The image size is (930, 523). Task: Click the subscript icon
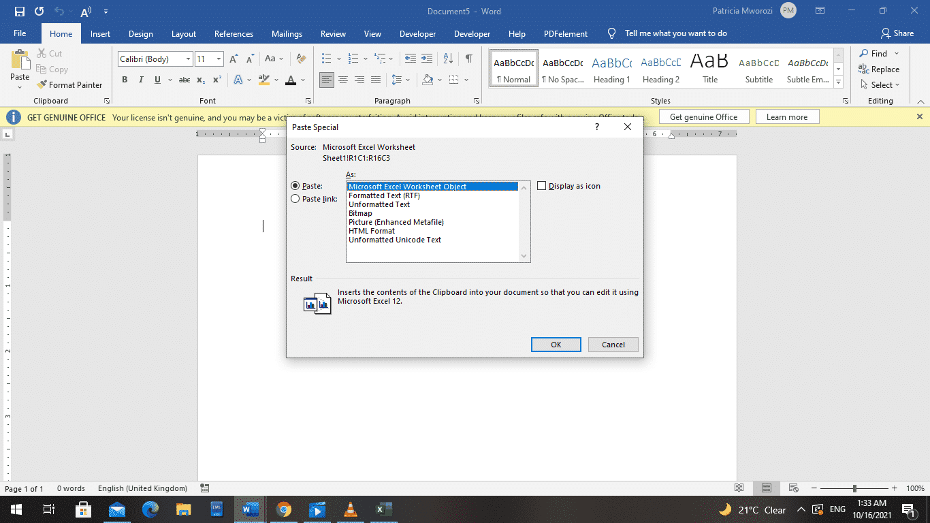(x=201, y=80)
